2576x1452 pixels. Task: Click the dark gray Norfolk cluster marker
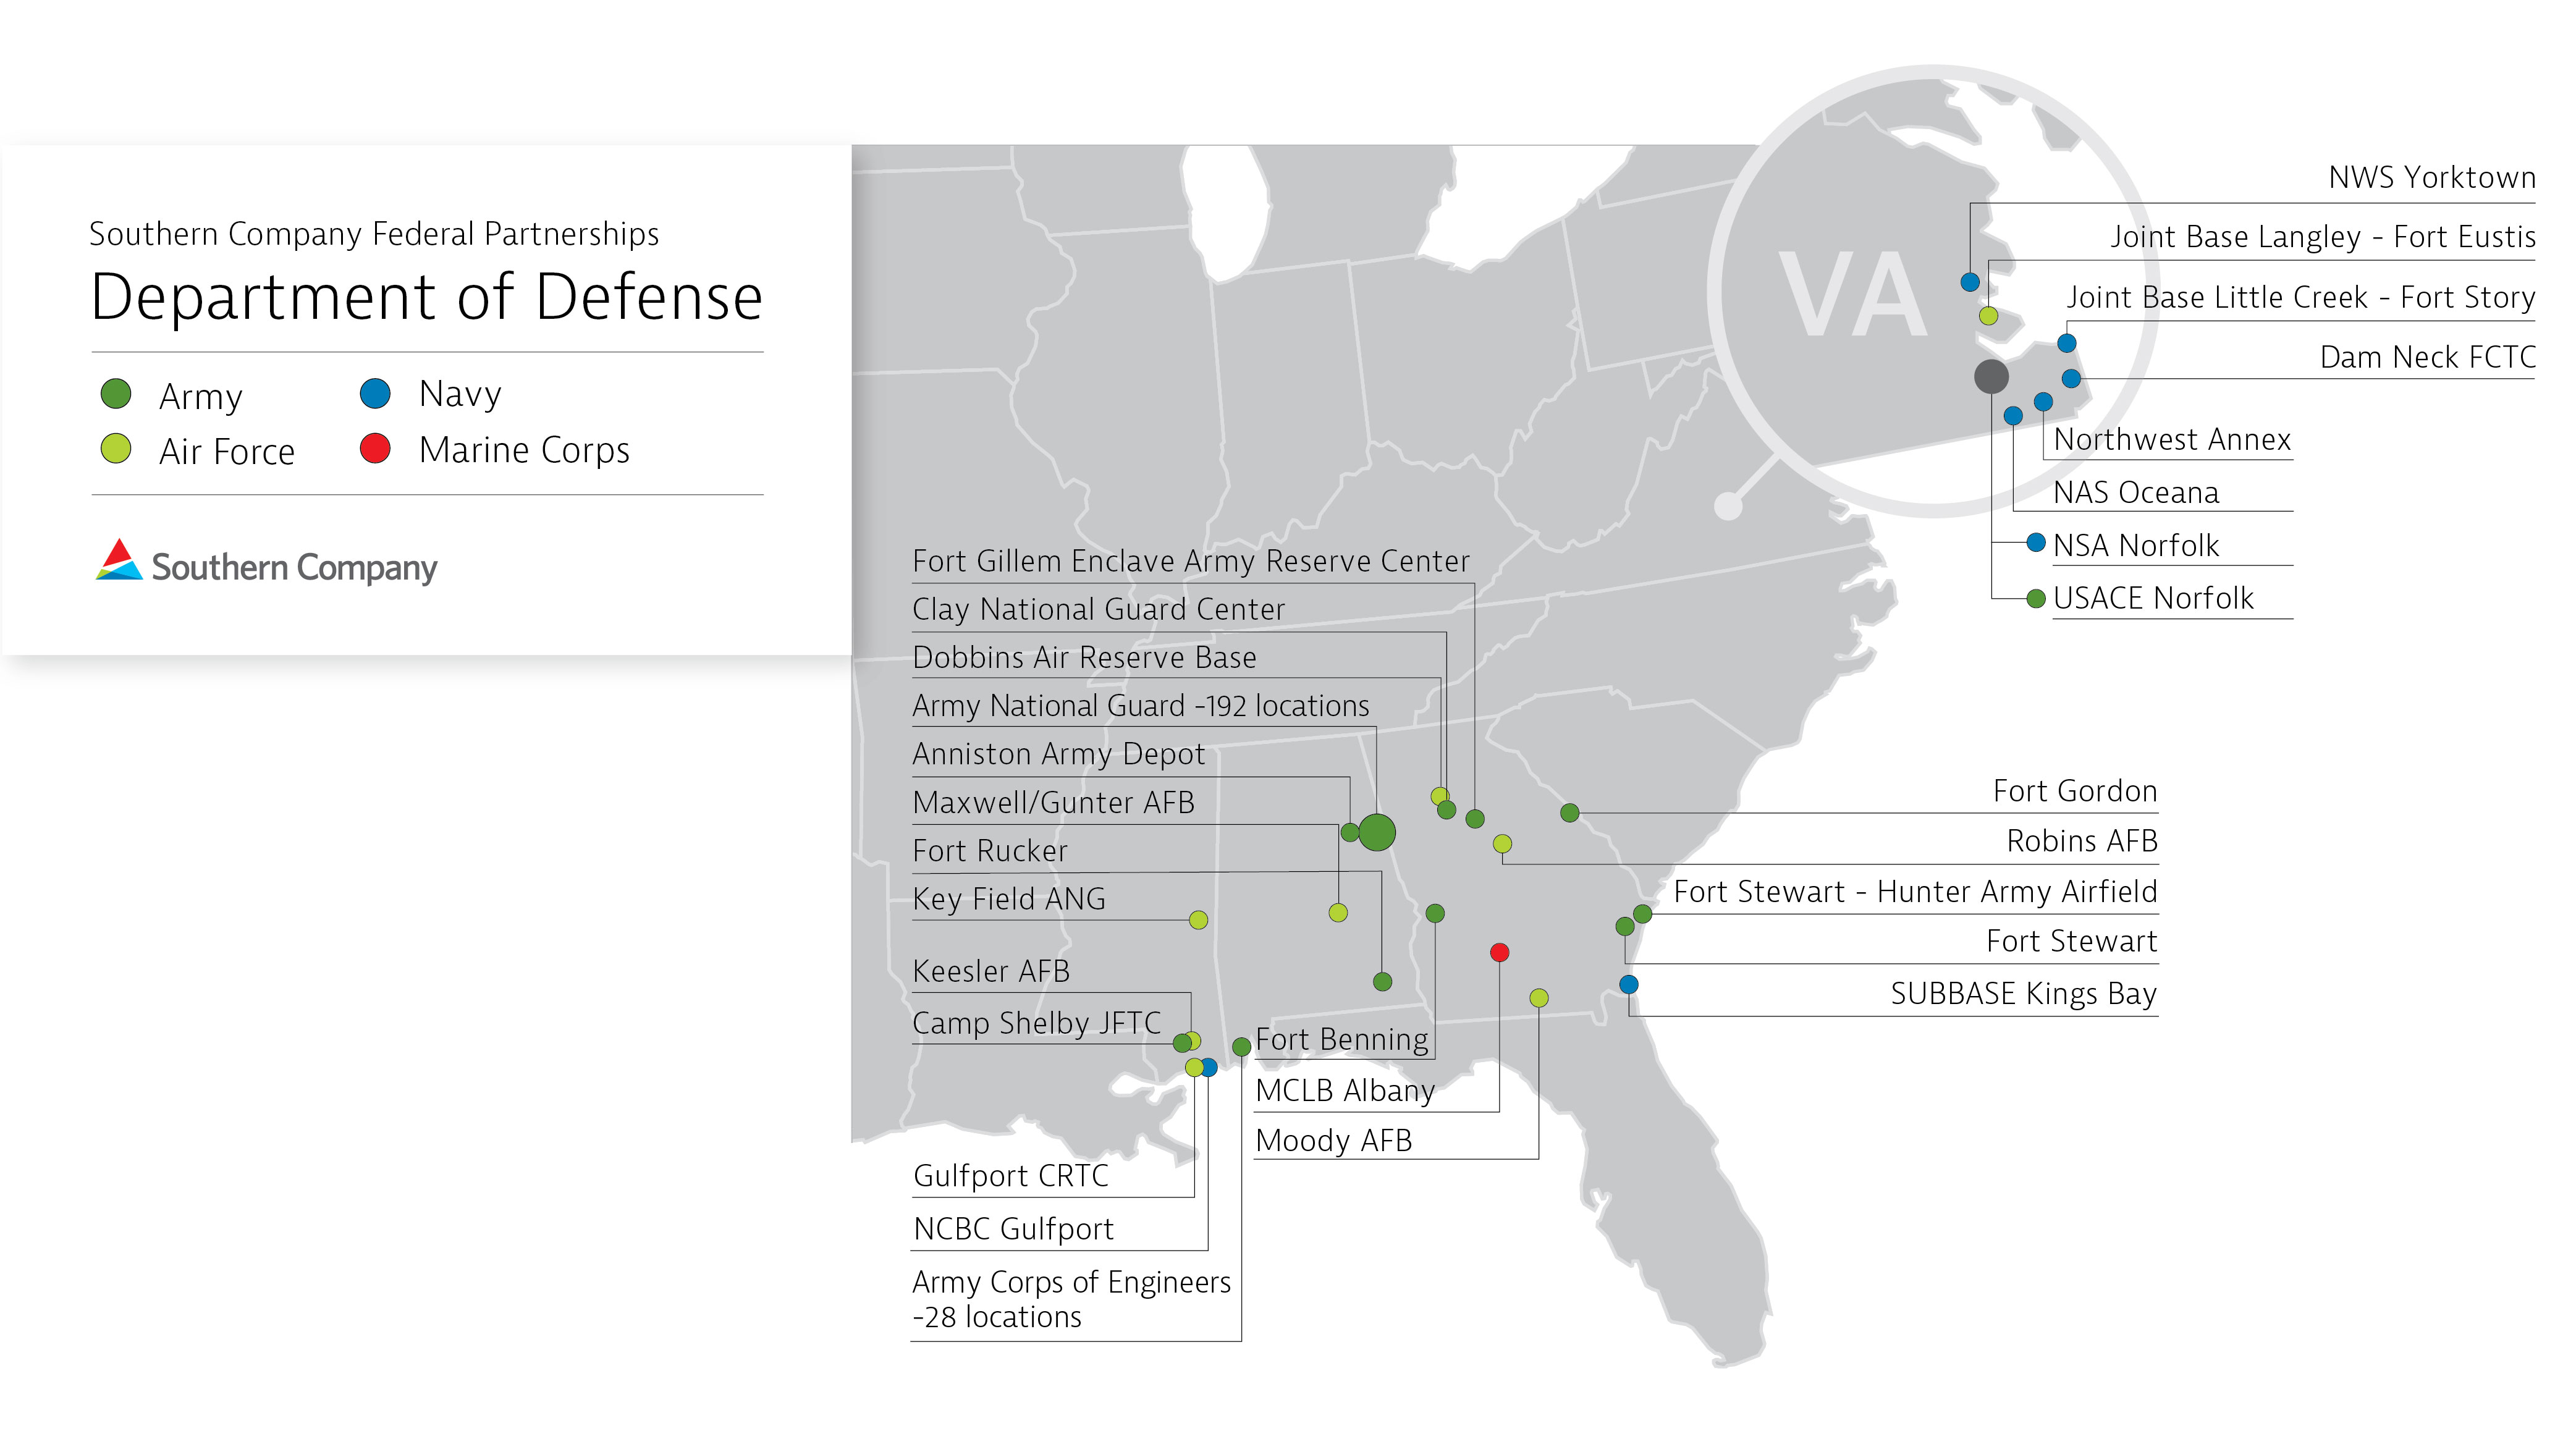pos(1991,376)
